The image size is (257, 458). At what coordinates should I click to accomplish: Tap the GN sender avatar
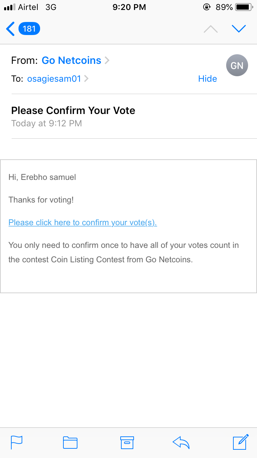point(237,65)
